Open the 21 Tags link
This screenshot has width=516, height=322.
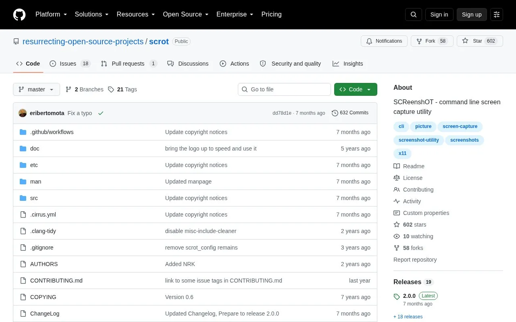click(x=123, y=89)
